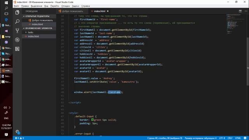Click the cursor position indicator Строка 40

[x=165, y=138]
